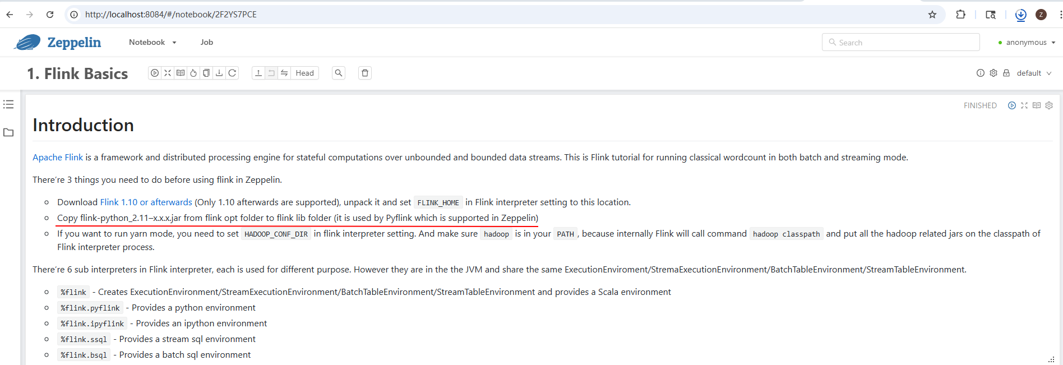Move note to trash with bin icon
1063x365 pixels.
[365, 73]
